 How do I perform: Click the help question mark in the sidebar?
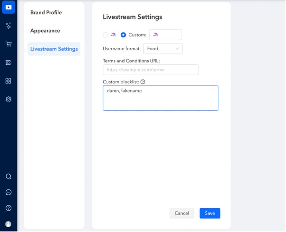point(9,208)
